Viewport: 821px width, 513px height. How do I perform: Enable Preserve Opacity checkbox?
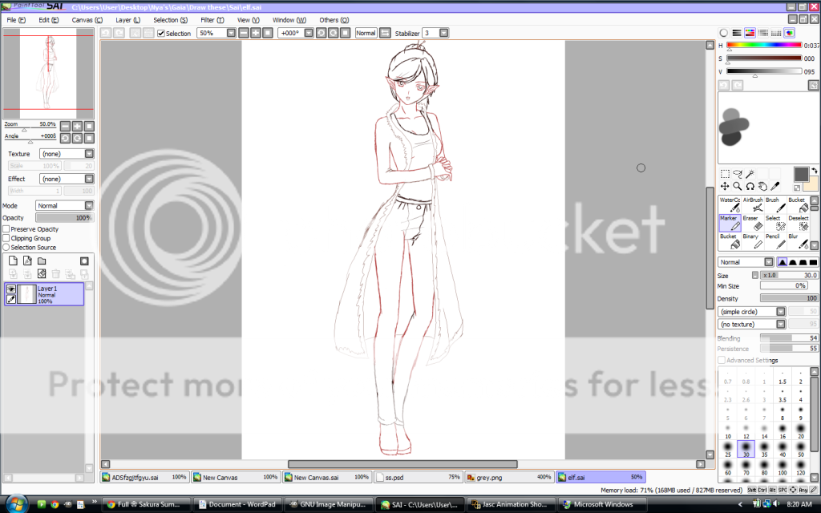6,229
